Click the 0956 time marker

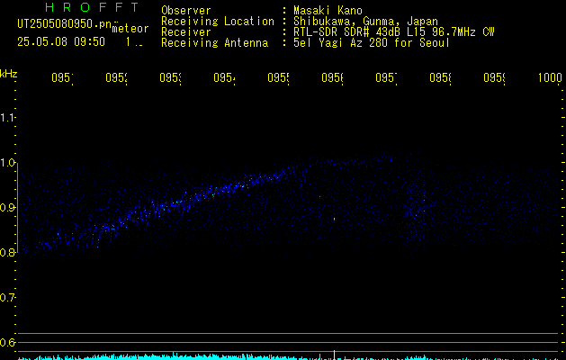[x=332, y=77]
